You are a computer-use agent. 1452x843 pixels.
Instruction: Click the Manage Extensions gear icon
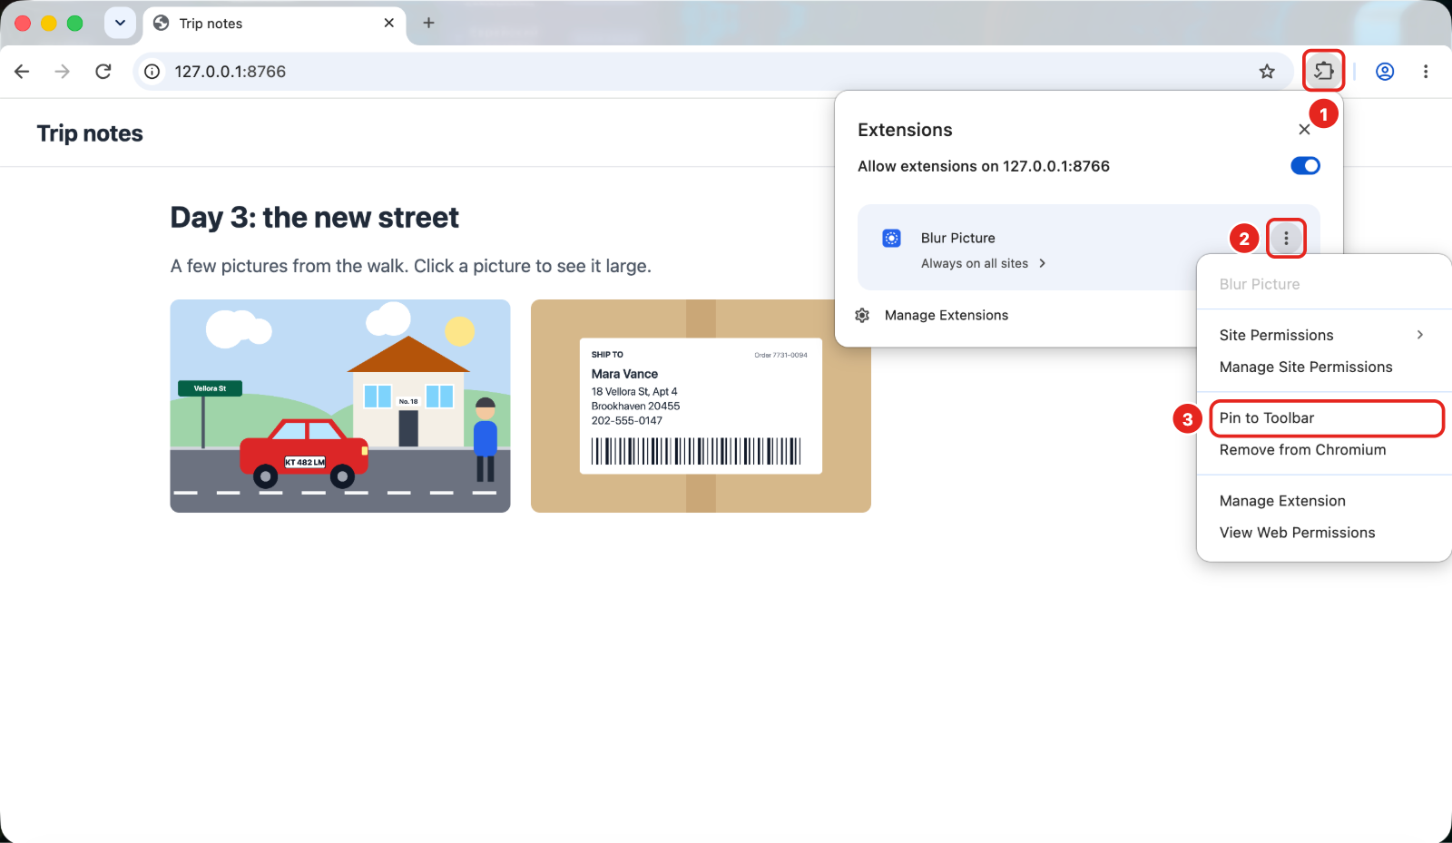pyautogui.click(x=862, y=315)
